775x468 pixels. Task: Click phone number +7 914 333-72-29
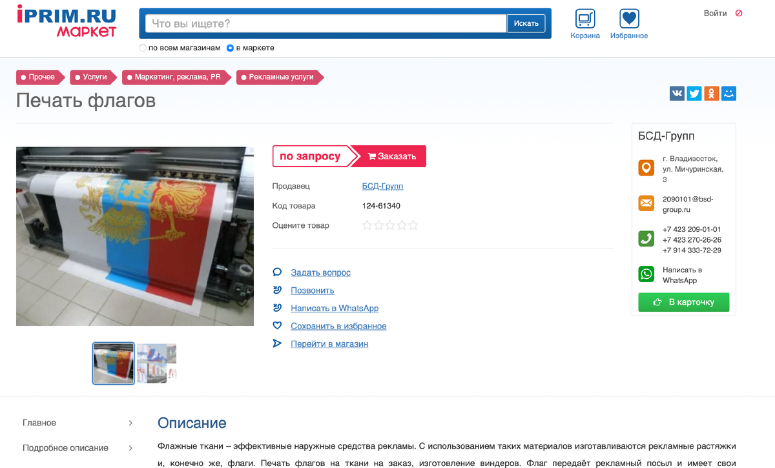tap(692, 250)
